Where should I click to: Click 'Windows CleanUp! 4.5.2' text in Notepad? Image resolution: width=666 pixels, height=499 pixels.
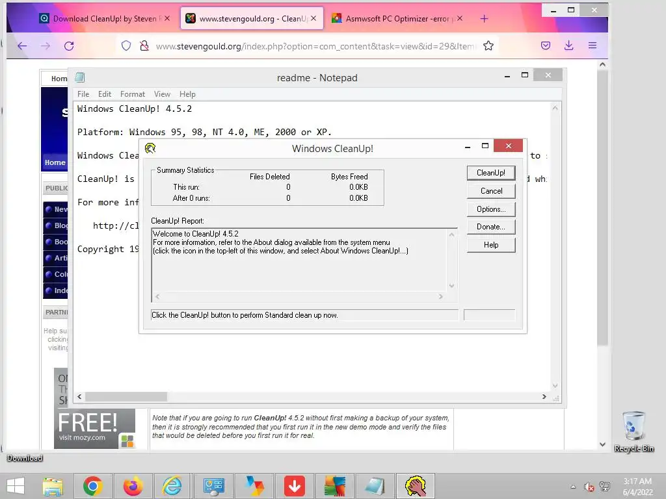(x=134, y=109)
